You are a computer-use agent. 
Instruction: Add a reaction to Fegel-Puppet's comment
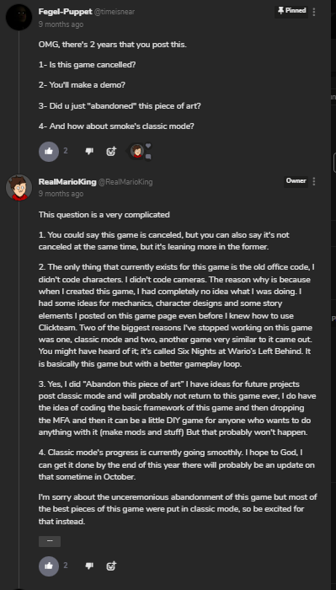click(x=111, y=151)
